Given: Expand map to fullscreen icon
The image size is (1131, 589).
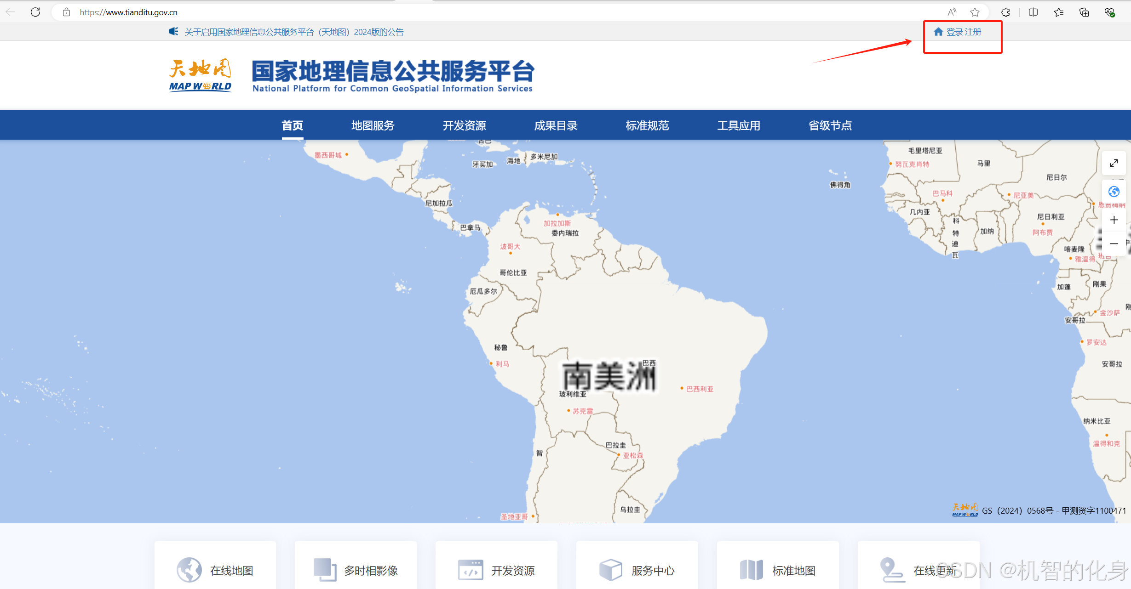Looking at the screenshot, I should coord(1114,163).
